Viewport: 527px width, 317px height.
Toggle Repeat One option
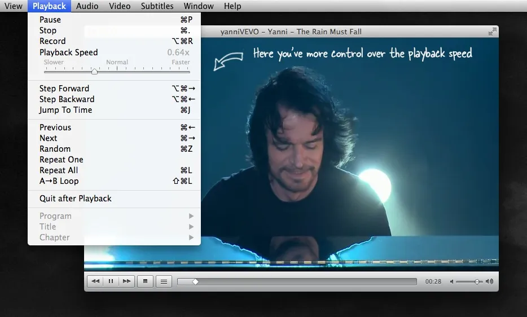(115, 160)
